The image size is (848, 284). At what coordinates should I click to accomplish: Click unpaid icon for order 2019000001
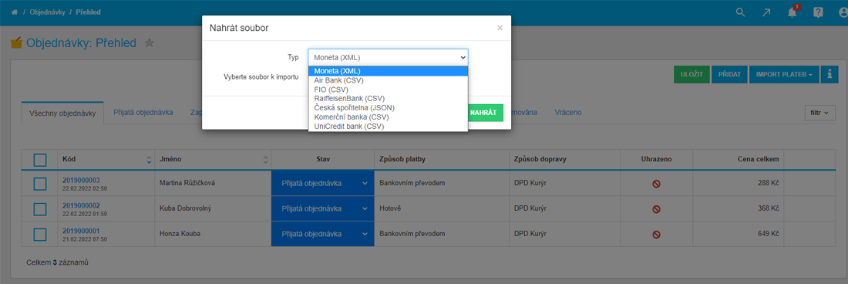[x=657, y=235]
